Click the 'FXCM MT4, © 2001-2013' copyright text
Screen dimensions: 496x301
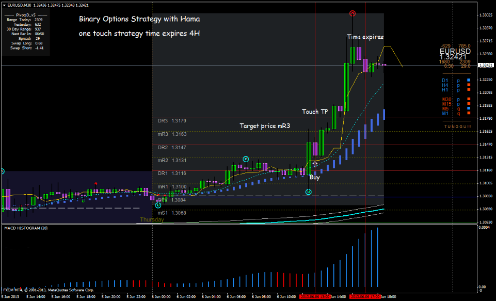coord(49,290)
